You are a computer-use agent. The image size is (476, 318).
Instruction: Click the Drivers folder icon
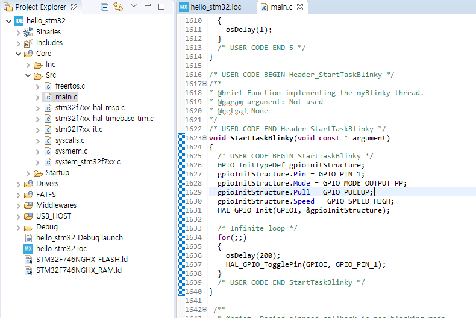28,184
